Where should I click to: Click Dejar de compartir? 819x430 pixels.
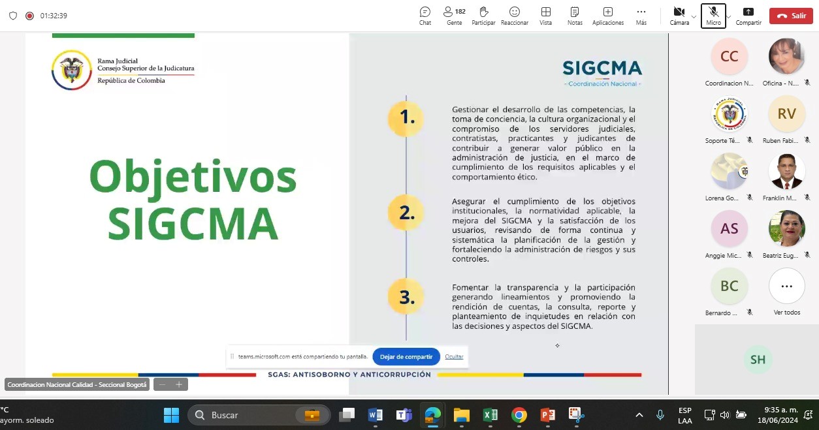406,356
